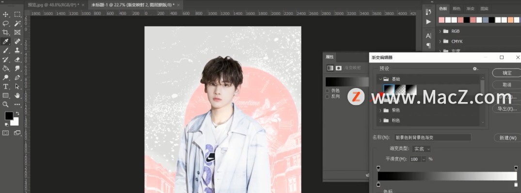Expand the RGB swatch folder
Screen dimensions: 521x193
[440, 31]
